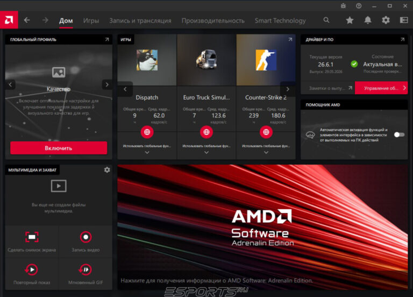Viewport: 413px width, 297px height.
Task: Open settings gear in top bar
Action: point(386,20)
